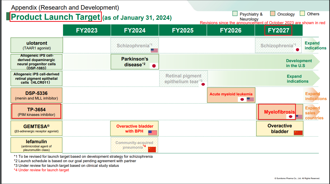Click the GEMTESA product label
Viewport: 330px width, 184px height.
(37, 128)
